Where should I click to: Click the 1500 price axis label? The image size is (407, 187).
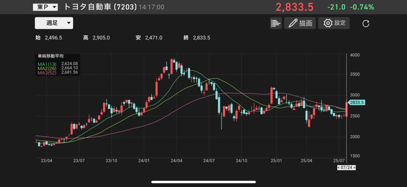(x=355, y=156)
